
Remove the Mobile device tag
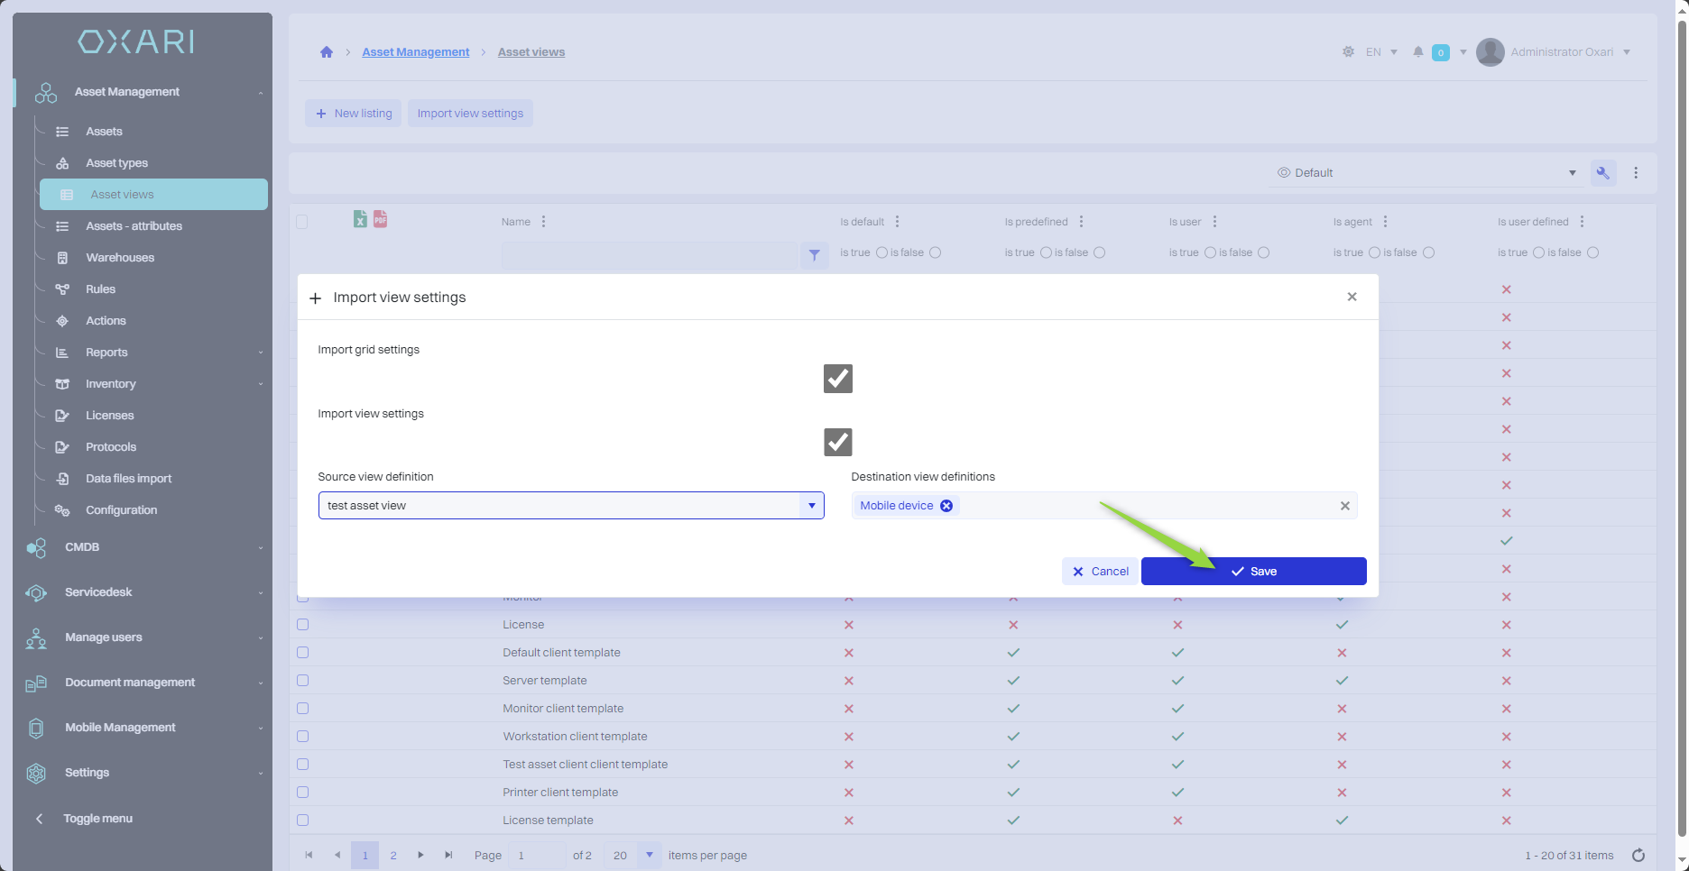point(946,506)
